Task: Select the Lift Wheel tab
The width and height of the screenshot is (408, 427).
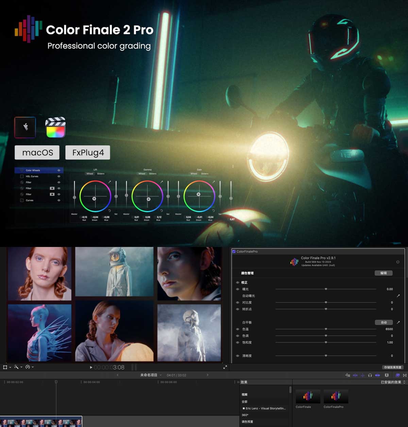Action: pyautogui.click(x=90, y=174)
